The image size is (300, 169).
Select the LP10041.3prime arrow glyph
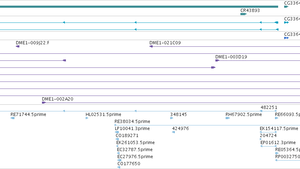117,132
